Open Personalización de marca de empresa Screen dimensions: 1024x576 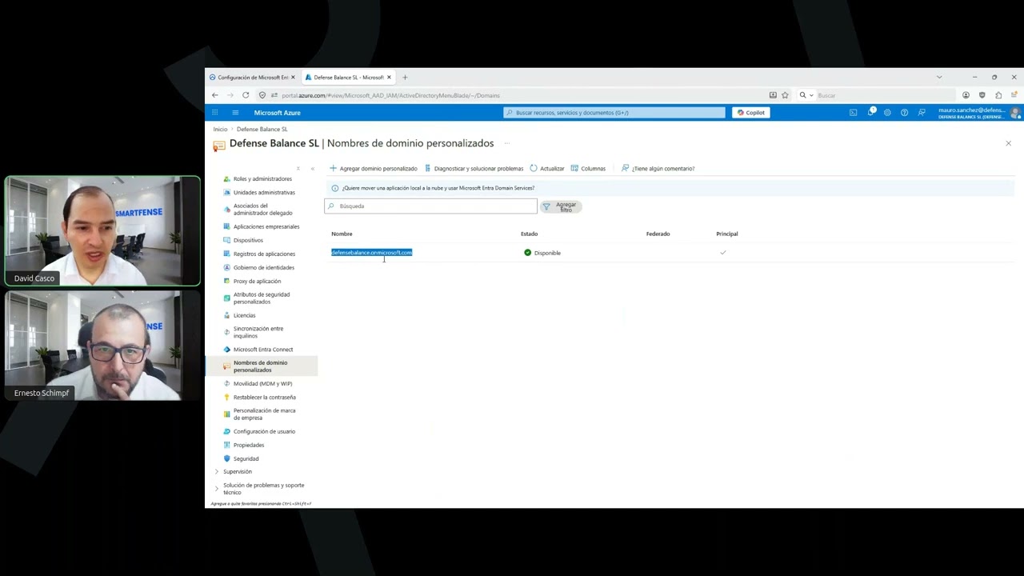264,414
